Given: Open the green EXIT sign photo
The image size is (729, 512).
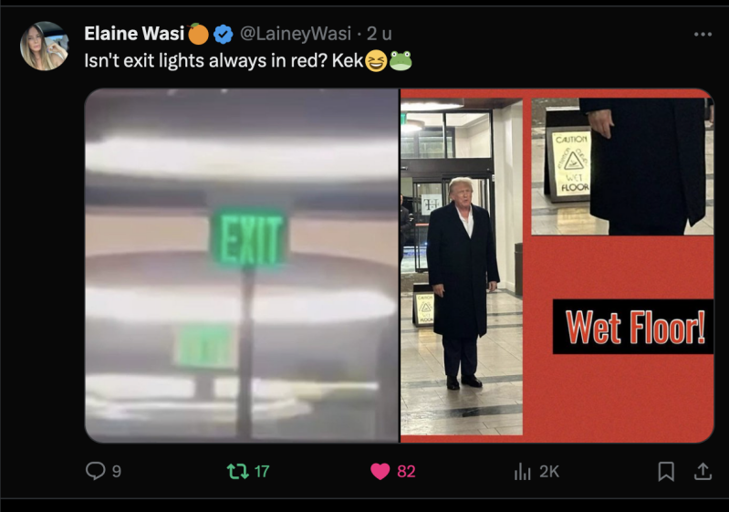Looking at the screenshot, I should (x=242, y=265).
